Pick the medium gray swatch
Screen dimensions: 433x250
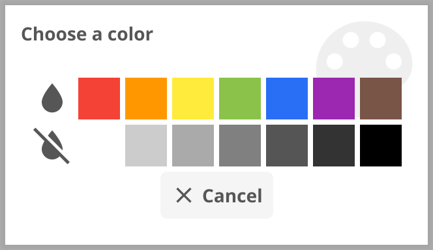(240, 146)
